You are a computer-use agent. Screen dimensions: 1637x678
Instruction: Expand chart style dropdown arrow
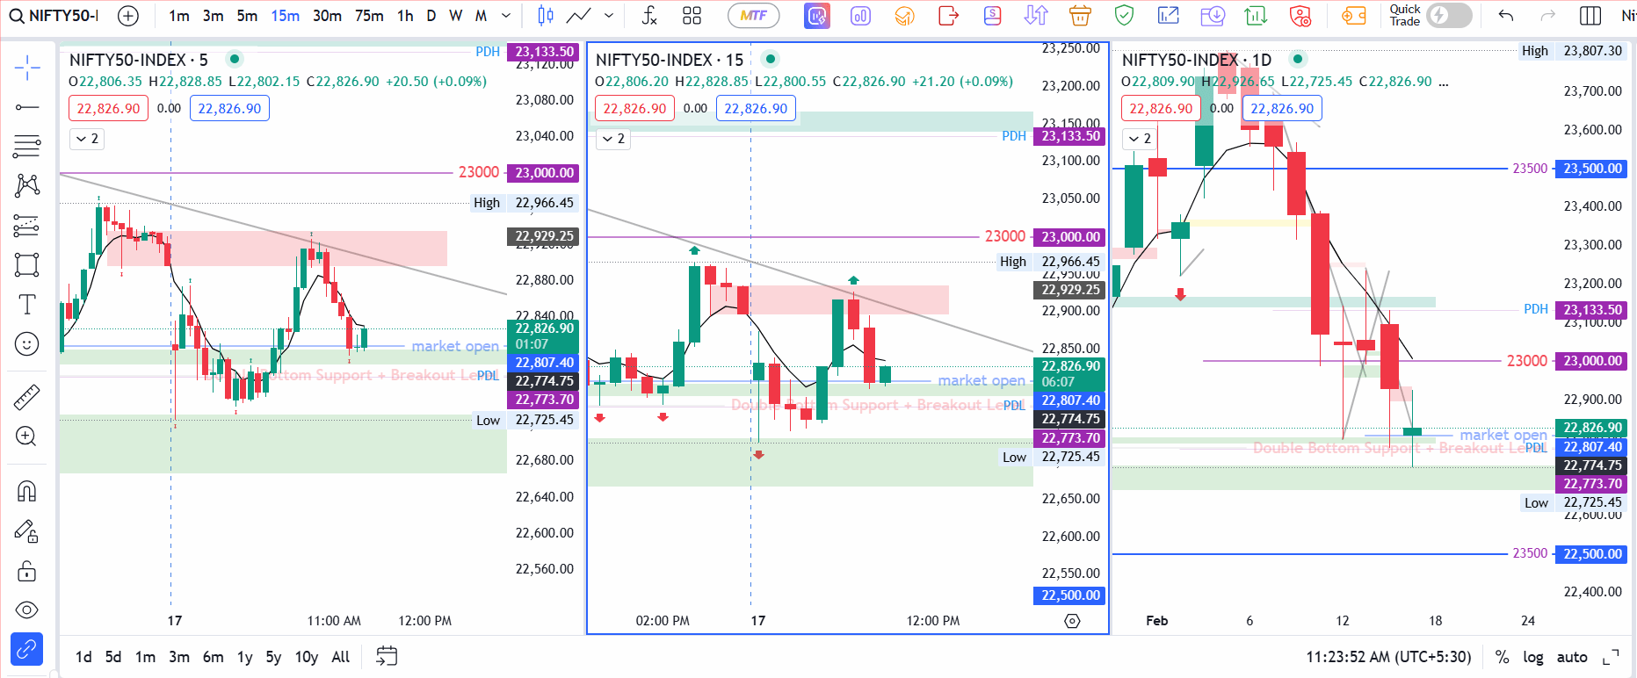click(x=609, y=16)
